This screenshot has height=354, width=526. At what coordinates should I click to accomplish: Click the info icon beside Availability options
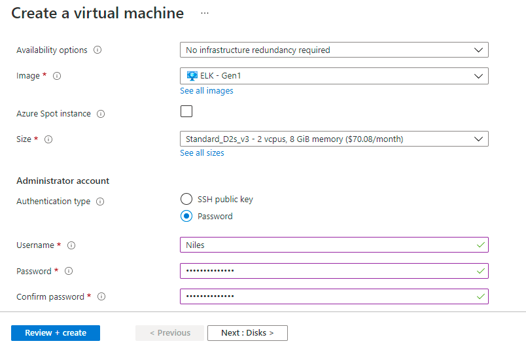(x=97, y=50)
